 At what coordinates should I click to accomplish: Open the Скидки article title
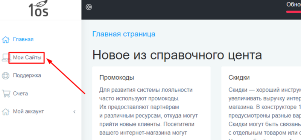click(239, 77)
